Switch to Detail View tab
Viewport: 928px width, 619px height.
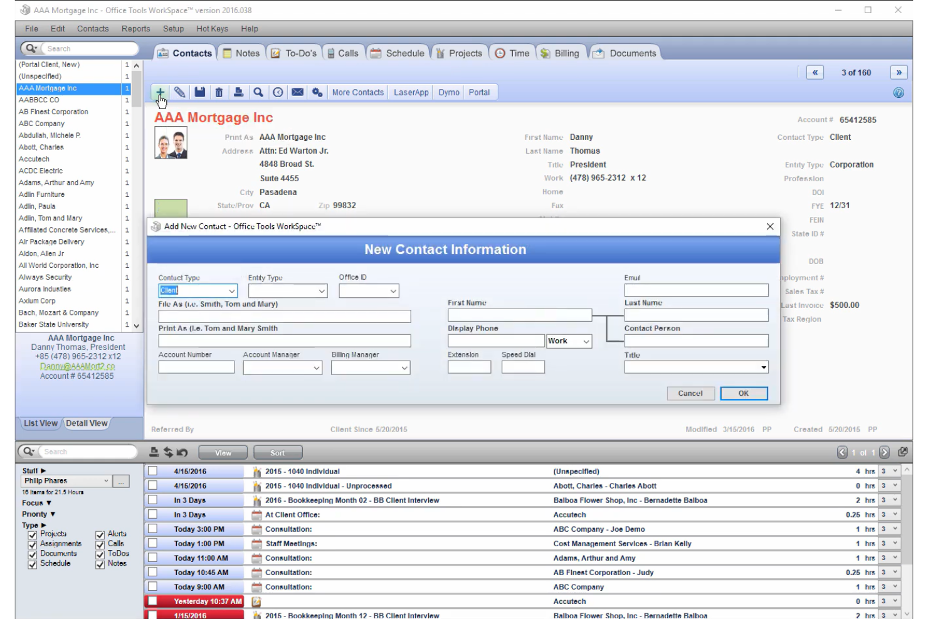tap(87, 423)
